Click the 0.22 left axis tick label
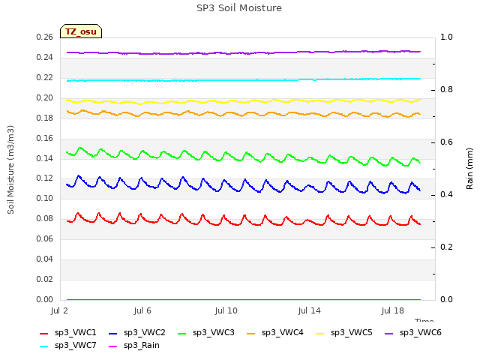Viewport: 480px width, 360px height. coord(45,78)
